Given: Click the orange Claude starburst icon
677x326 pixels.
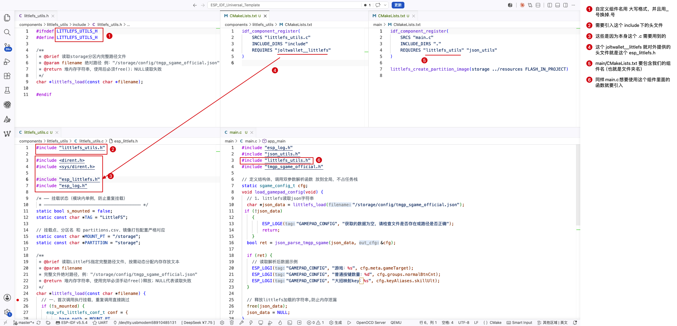Looking at the screenshot, I should pyautogui.click(x=522, y=5).
